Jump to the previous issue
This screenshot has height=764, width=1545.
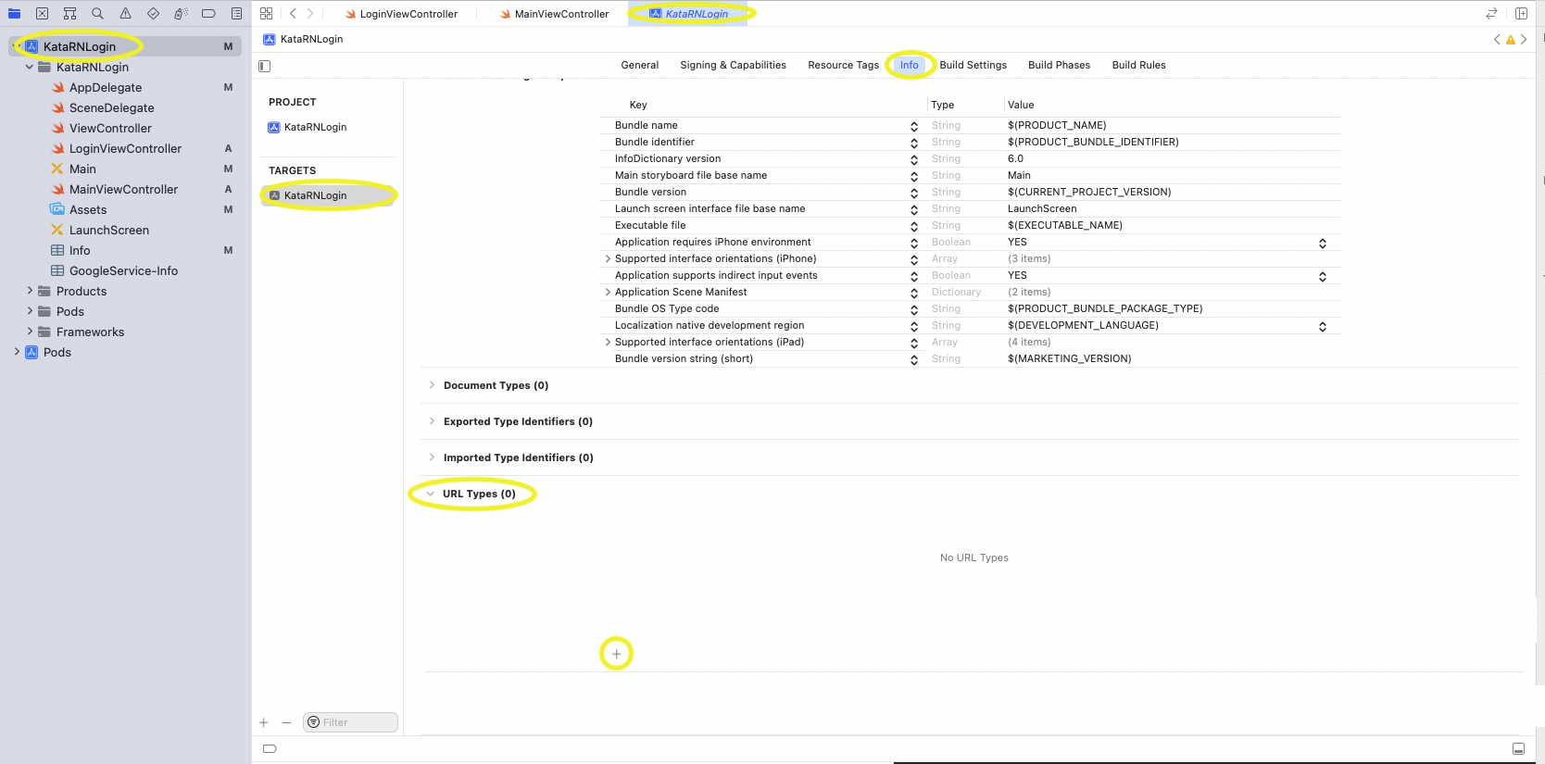tap(1497, 40)
